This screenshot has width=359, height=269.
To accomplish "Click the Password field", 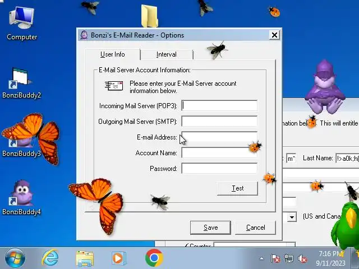I will tap(219, 168).
